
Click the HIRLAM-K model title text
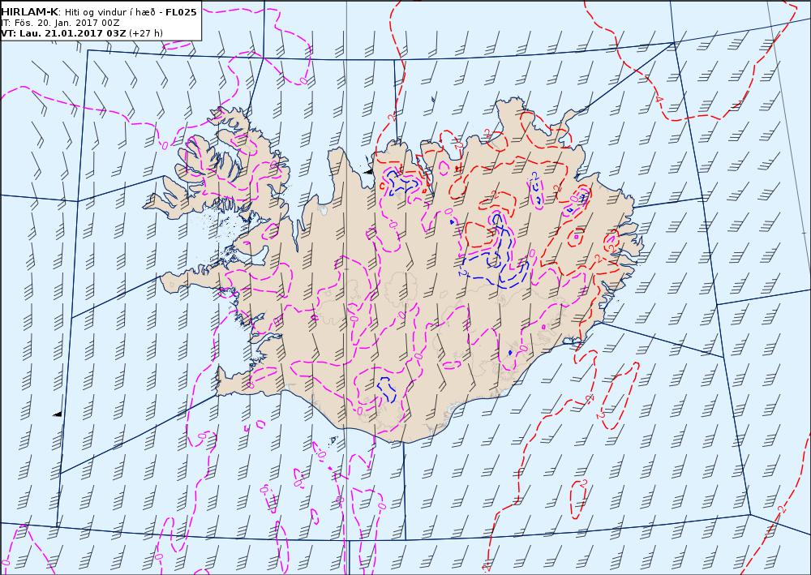[28, 12]
